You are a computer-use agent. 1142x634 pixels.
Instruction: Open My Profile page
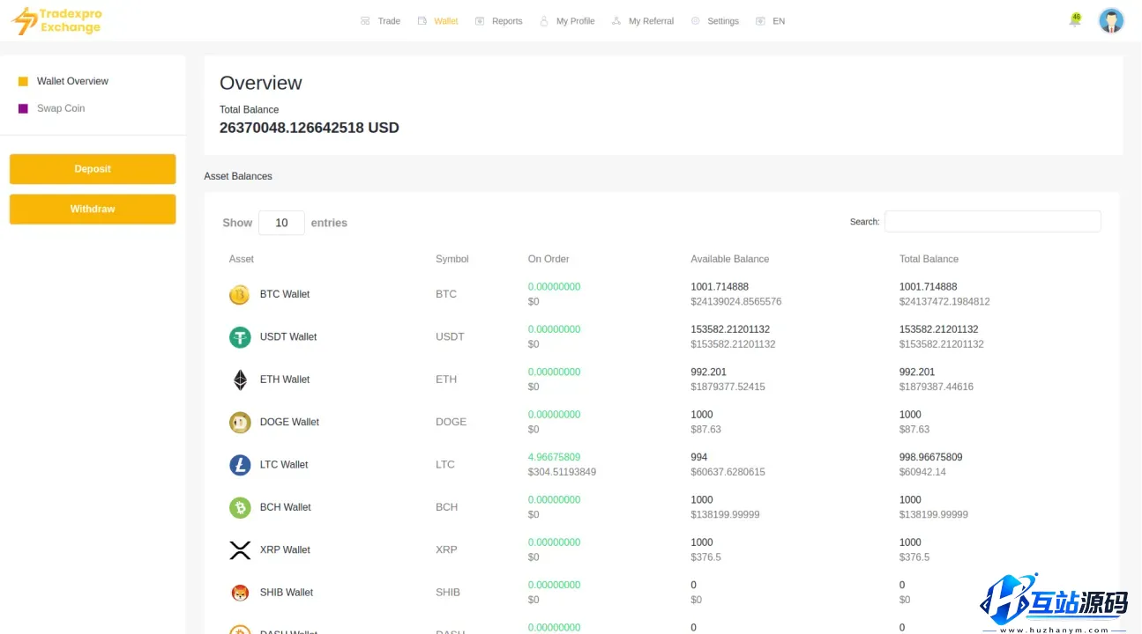pyautogui.click(x=576, y=21)
